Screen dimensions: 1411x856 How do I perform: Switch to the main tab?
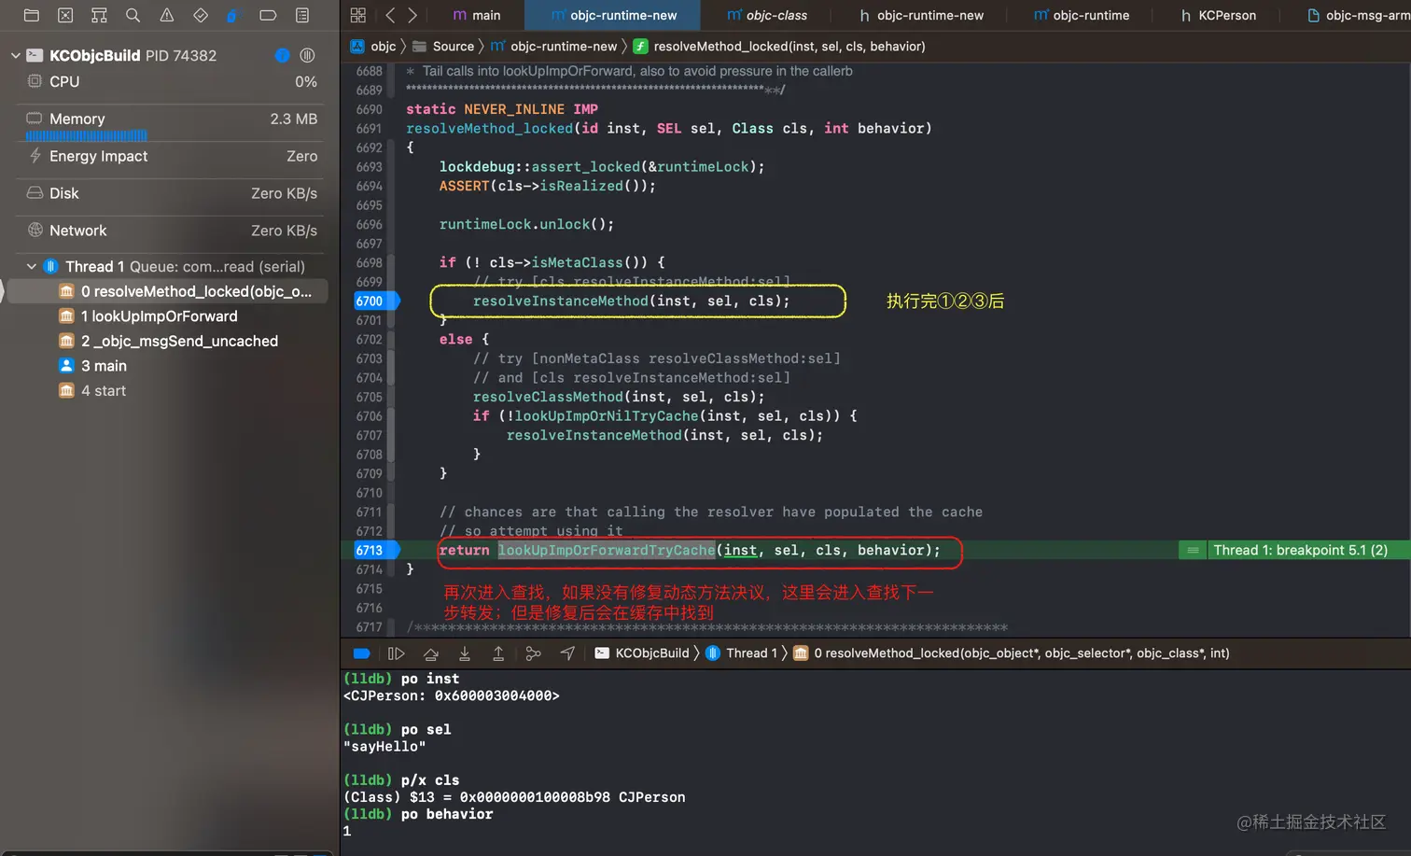point(477,15)
